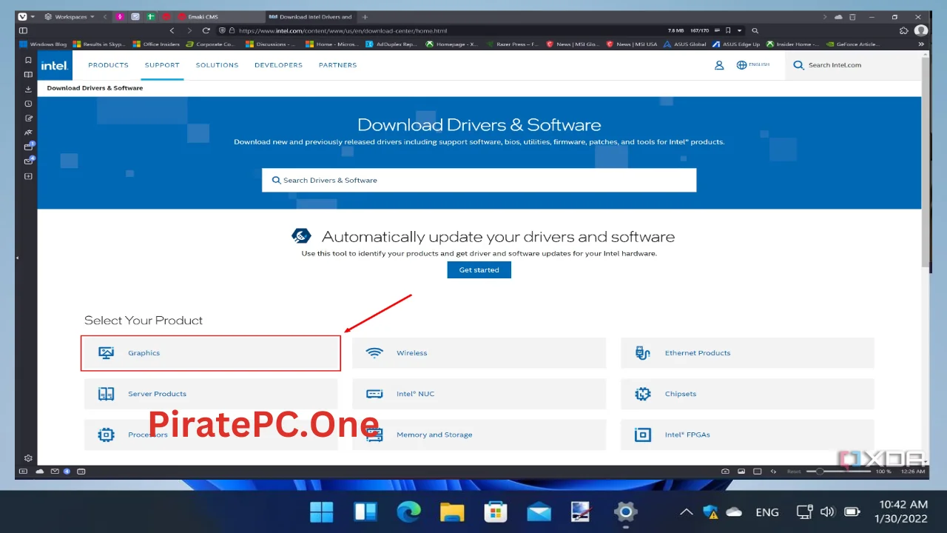947x533 pixels.
Task: Click the Intel logo
Action: (55, 65)
